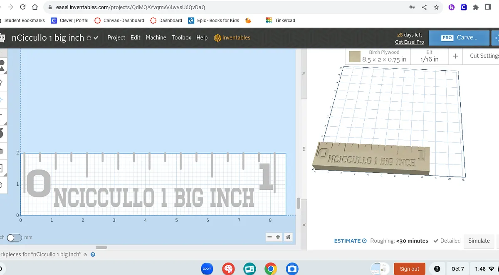This screenshot has height=275, width=499.
Task: Click the horizontal canvas scrollbar
Action: pos(101,247)
